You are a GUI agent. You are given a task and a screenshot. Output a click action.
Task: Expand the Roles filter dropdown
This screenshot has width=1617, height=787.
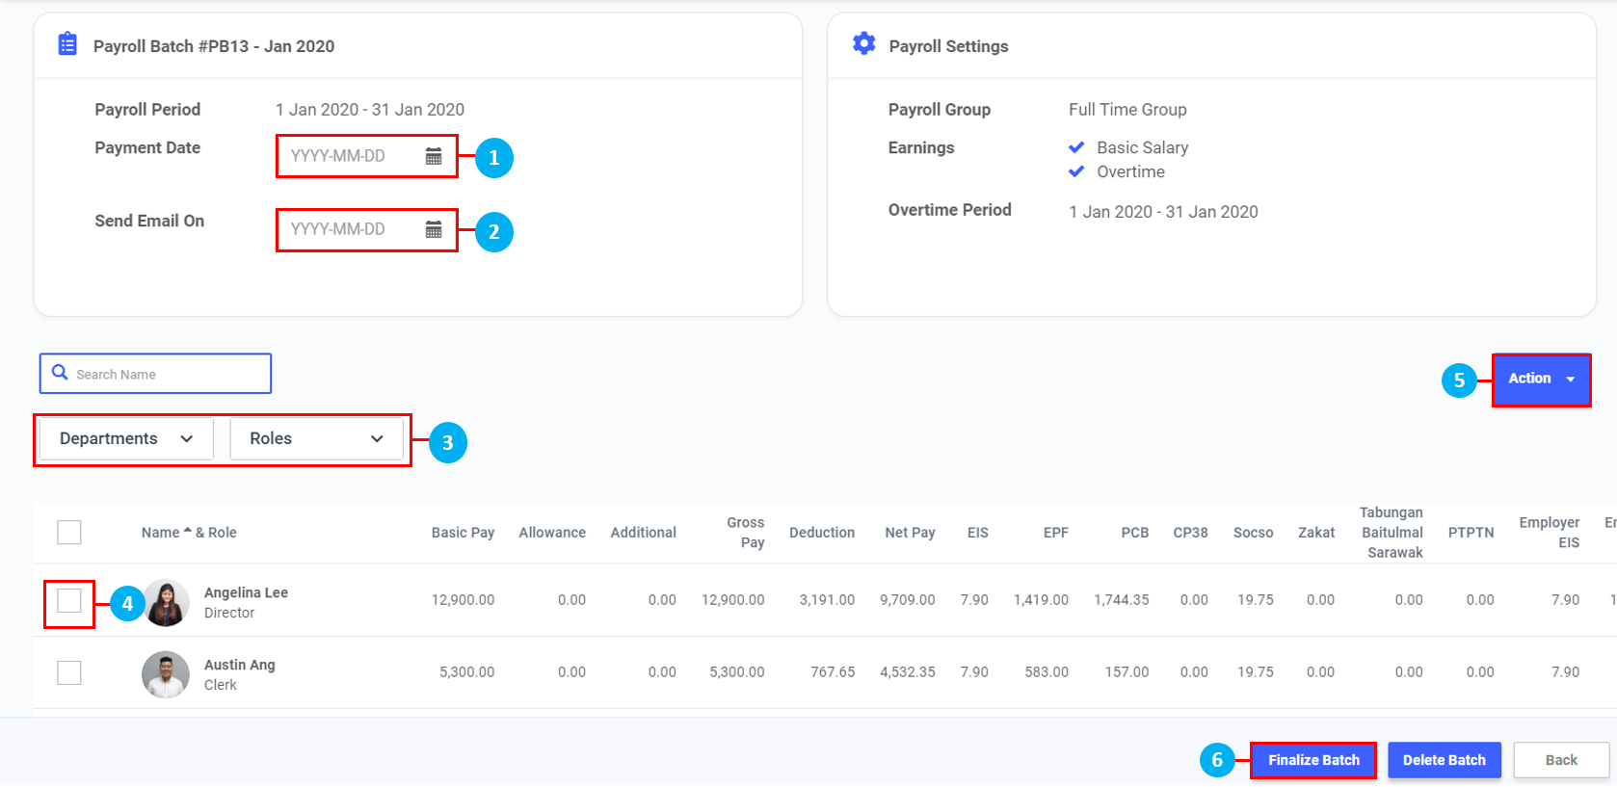tap(316, 439)
